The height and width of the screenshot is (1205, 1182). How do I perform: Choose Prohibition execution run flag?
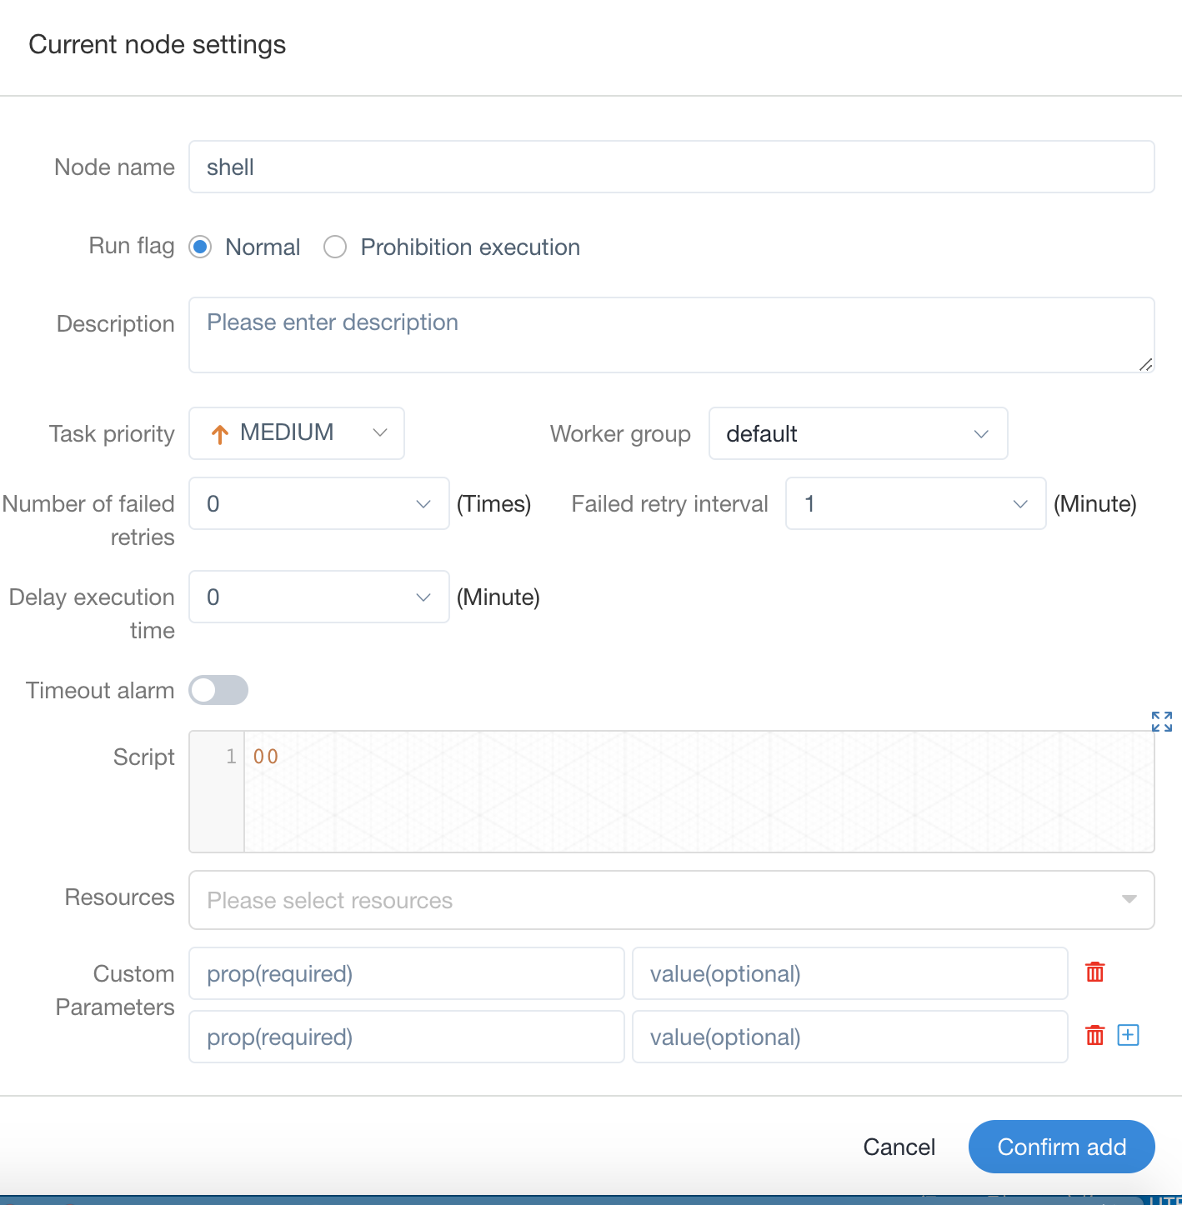click(x=335, y=247)
